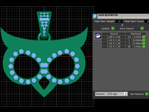
Task: Click green arrow for 1.70 X 1.70 row
Action: 144,47
